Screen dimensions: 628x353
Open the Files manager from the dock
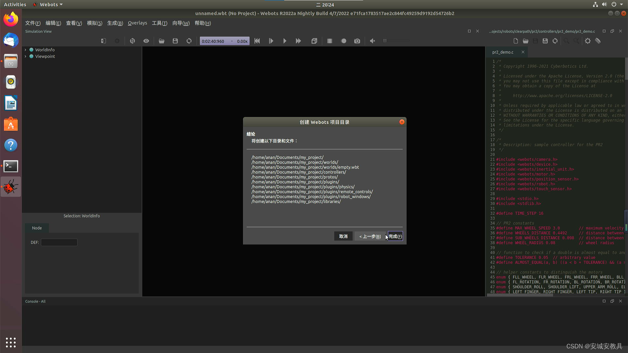click(11, 61)
